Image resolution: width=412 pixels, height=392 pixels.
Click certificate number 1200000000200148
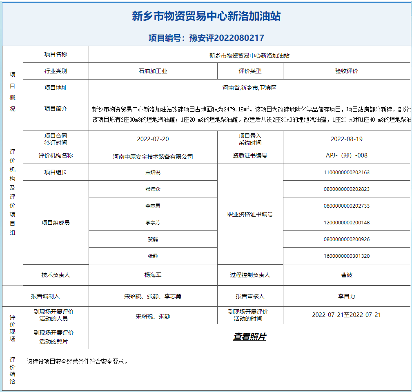(x=347, y=223)
